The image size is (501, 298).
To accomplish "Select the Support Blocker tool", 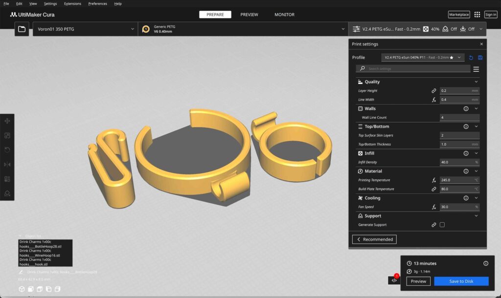I will [x=7, y=193].
